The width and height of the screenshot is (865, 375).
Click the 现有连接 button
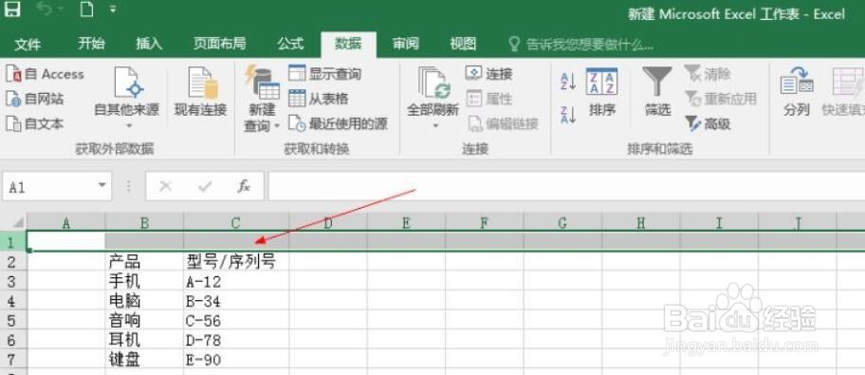pyautogui.click(x=201, y=92)
